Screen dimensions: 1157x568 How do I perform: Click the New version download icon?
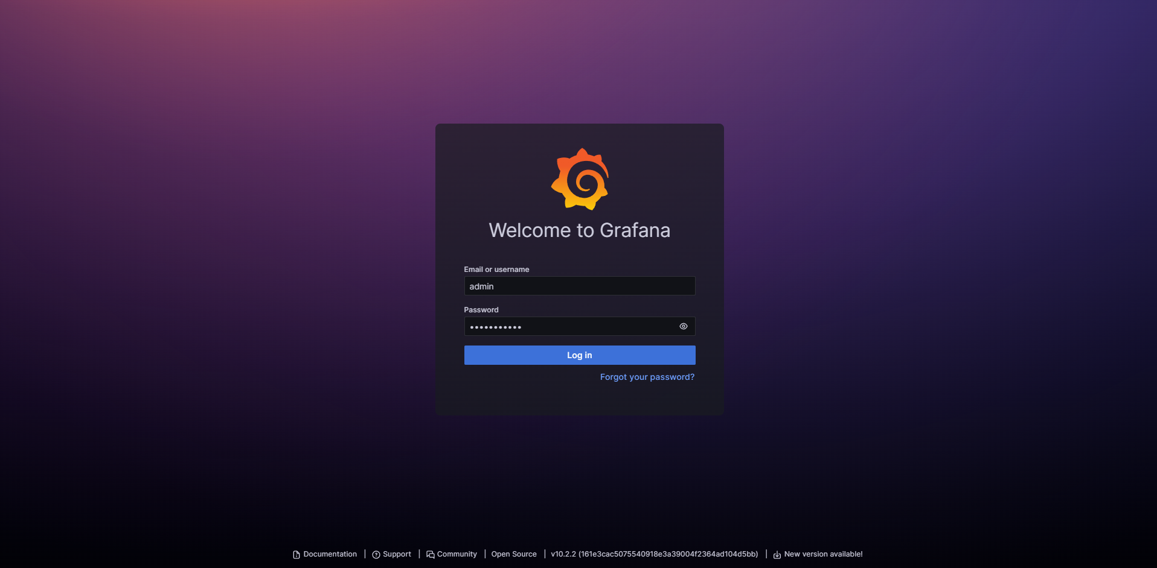[777, 555]
